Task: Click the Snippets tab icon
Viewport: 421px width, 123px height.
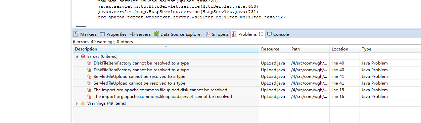Action: coord(208,34)
